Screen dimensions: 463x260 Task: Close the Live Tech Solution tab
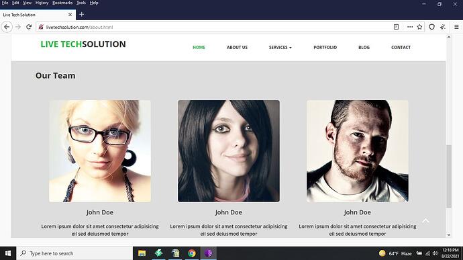coord(70,15)
